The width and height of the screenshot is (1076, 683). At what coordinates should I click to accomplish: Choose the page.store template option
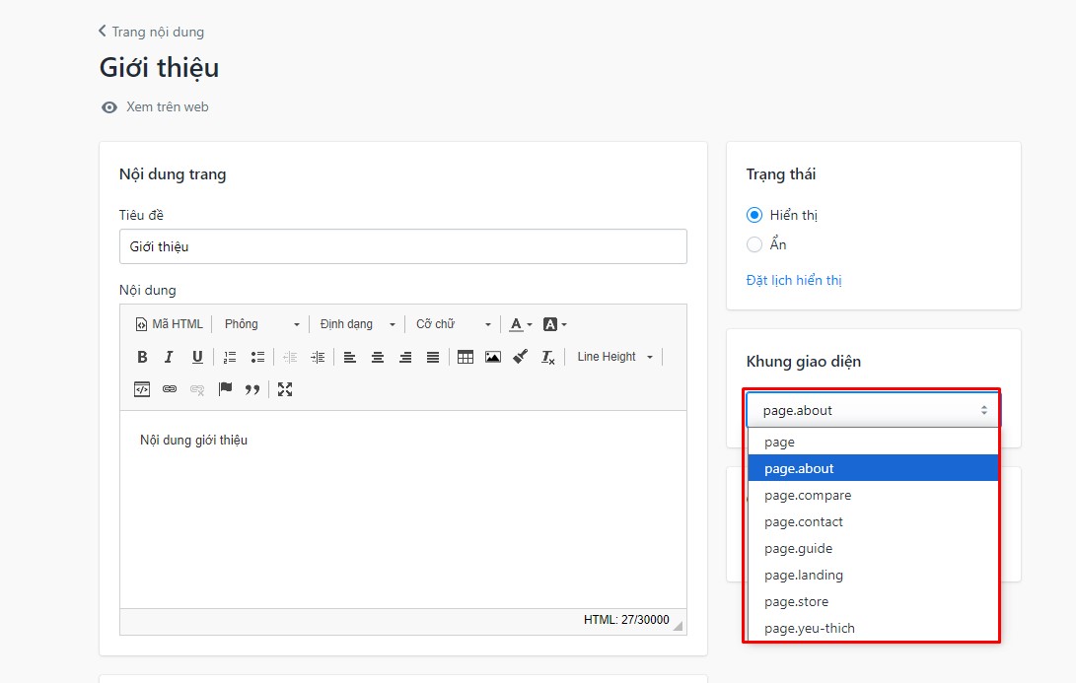(872, 602)
